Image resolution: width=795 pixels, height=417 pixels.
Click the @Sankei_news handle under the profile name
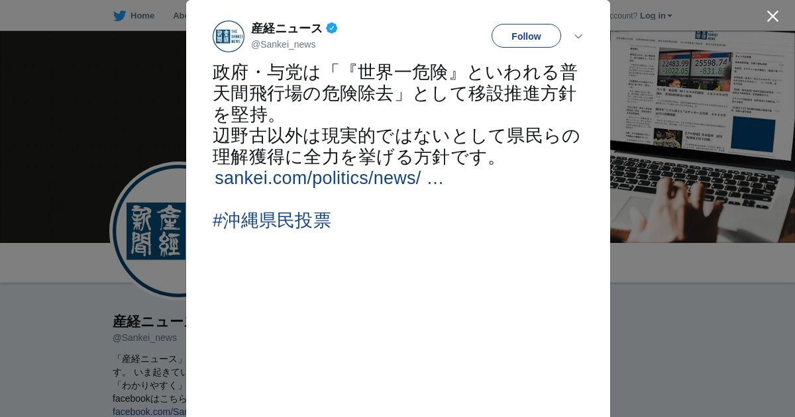pyautogui.click(x=144, y=338)
